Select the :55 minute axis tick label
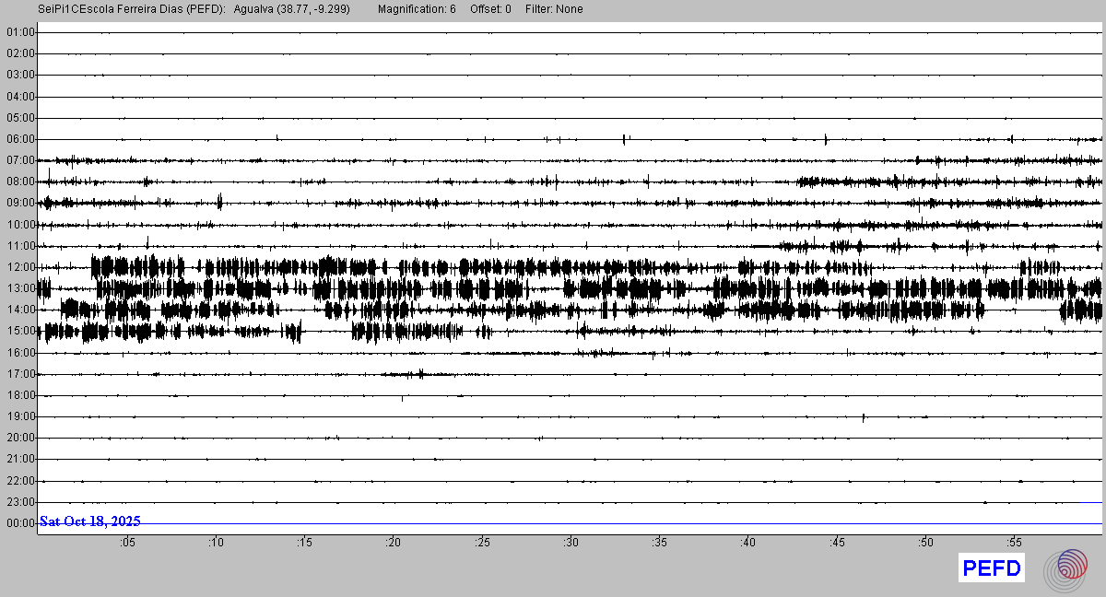The height and width of the screenshot is (597, 1106). (x=1014, y=543)
